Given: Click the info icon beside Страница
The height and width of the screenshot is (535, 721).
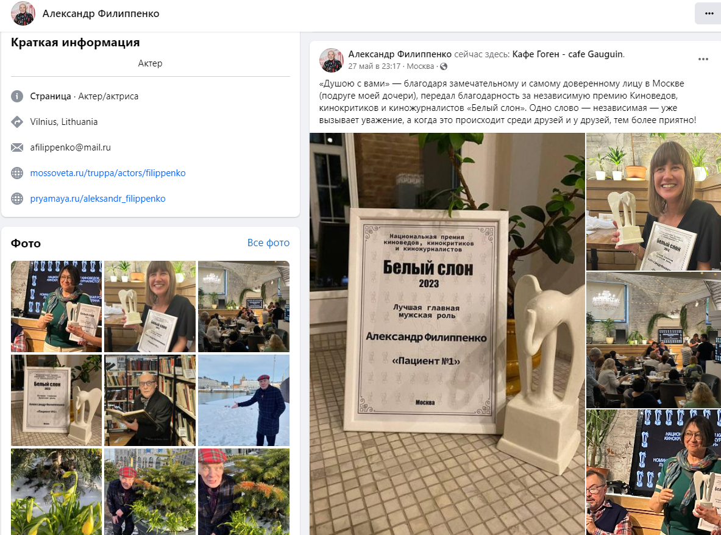Looking at the screenshot, I should coord(17,96).
